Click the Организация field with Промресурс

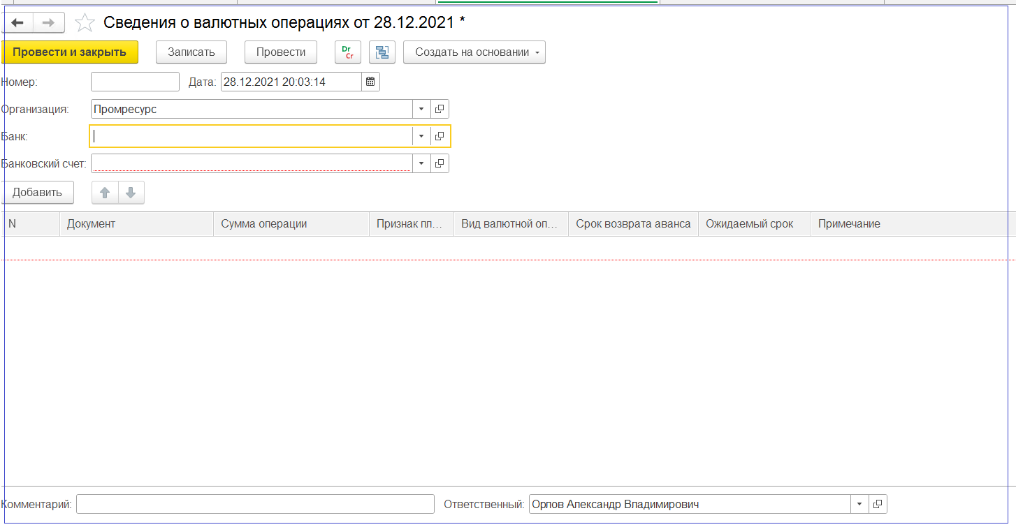pos(252,109)
